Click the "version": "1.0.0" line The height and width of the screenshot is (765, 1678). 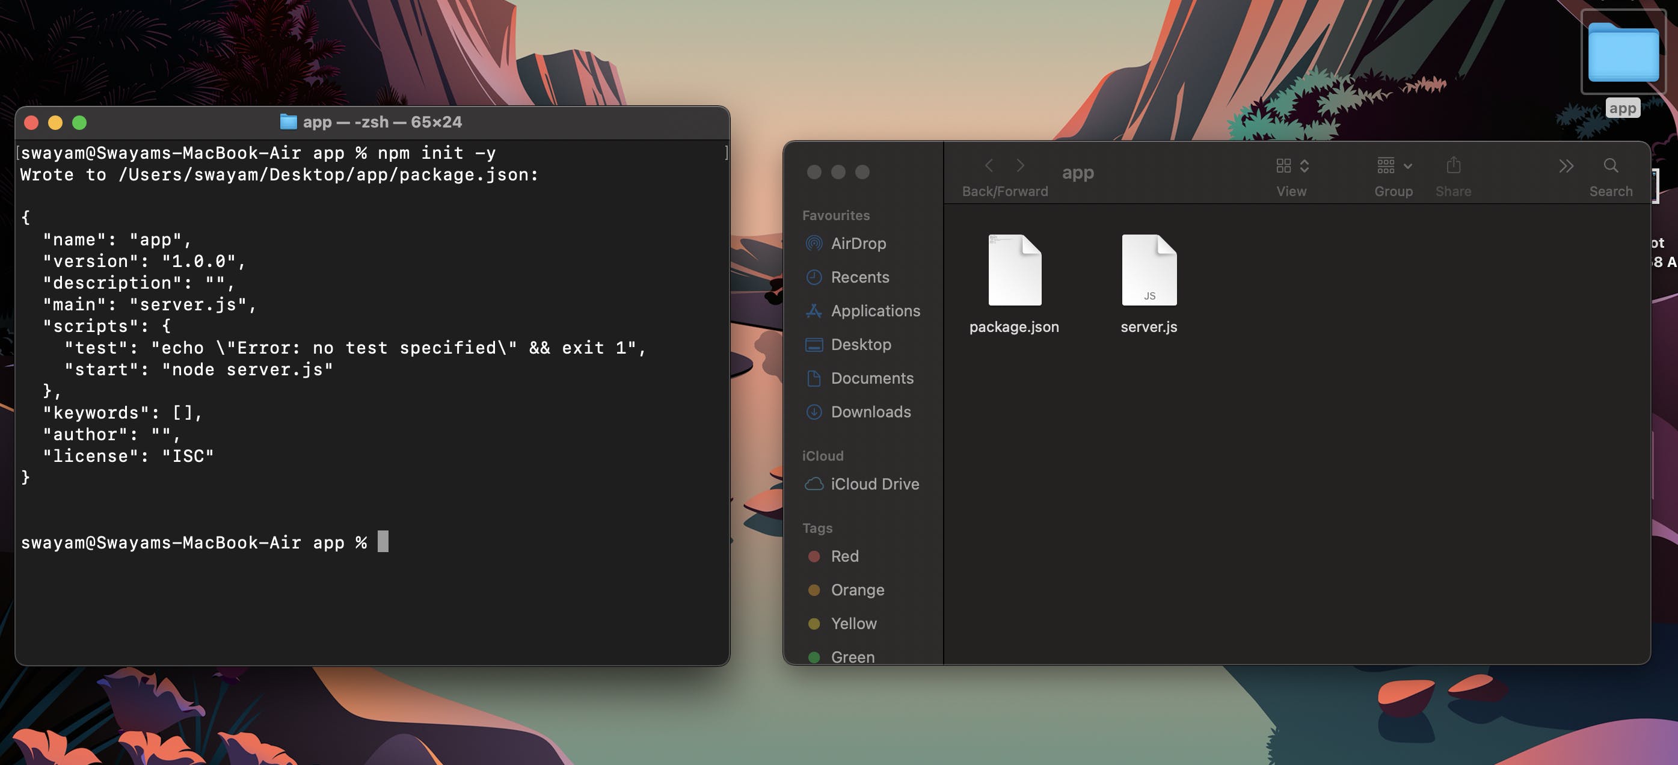click(144, 261)
